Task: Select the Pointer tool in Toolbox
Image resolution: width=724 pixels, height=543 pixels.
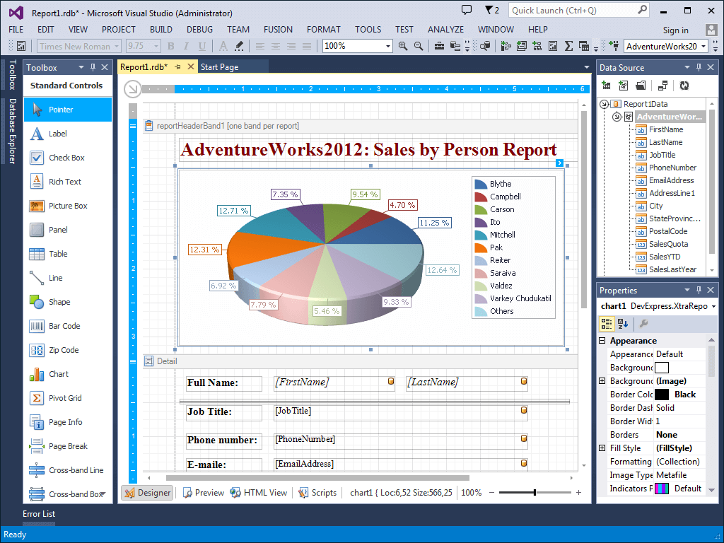Action: (x=68, y=110)
